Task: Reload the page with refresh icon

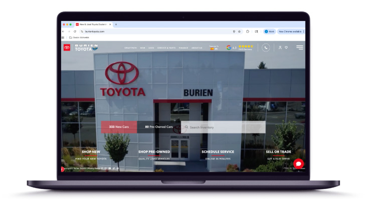Action: [x=75, y=31]
